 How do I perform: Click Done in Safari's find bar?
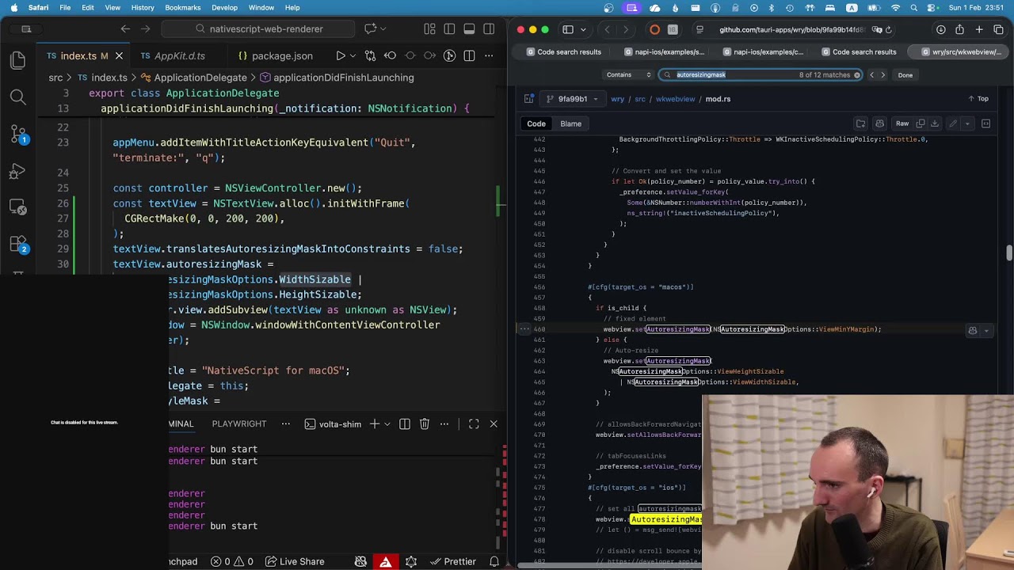pyautogui.click(x=905, y=75)
